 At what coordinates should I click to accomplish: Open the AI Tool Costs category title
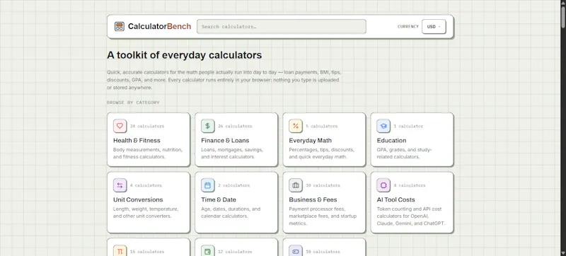coord(395,199)
